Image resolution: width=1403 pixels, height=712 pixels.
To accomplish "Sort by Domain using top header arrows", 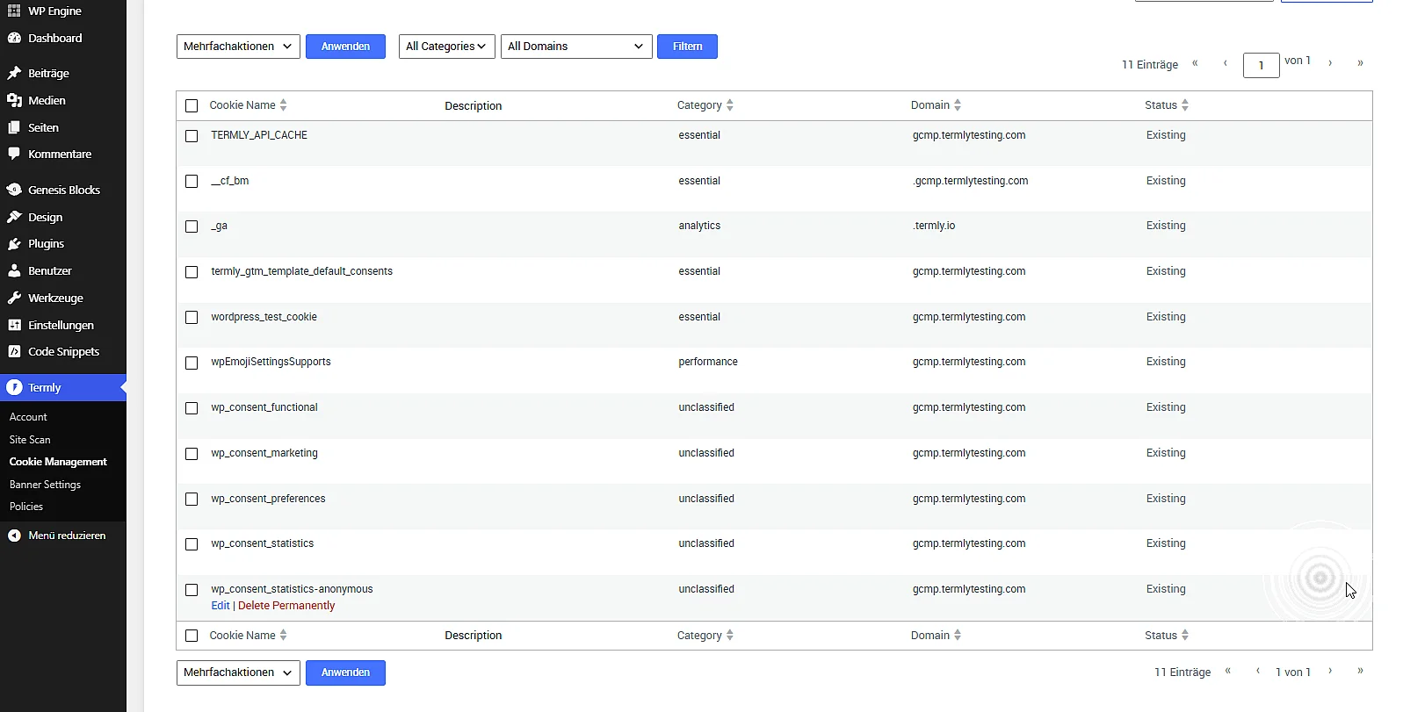I will click(958, 104).
